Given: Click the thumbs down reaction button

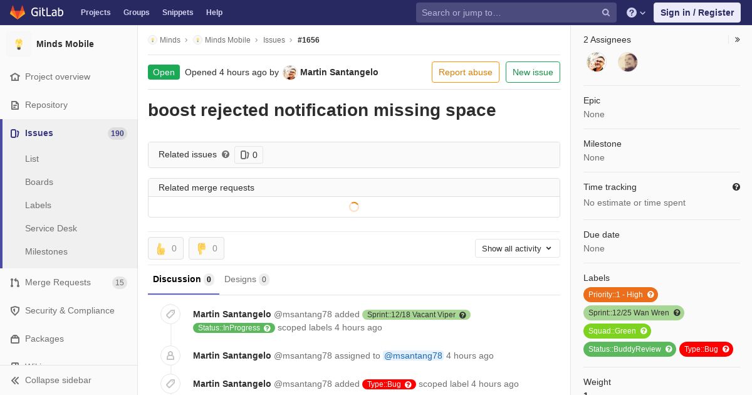Looking at the screenshot, I should coord(206,248).
